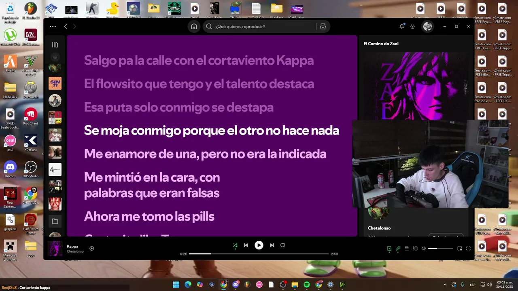Click the Kappa song title

coord(72,246)
